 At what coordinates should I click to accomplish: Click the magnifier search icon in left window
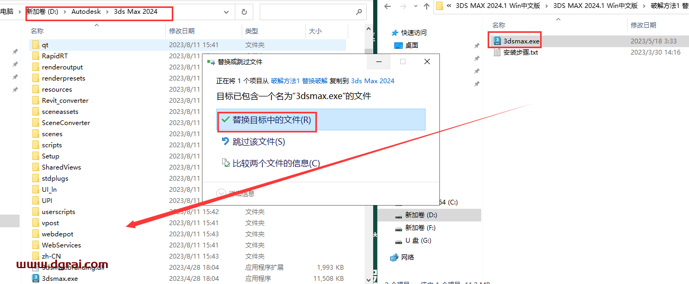coord(359,12)
